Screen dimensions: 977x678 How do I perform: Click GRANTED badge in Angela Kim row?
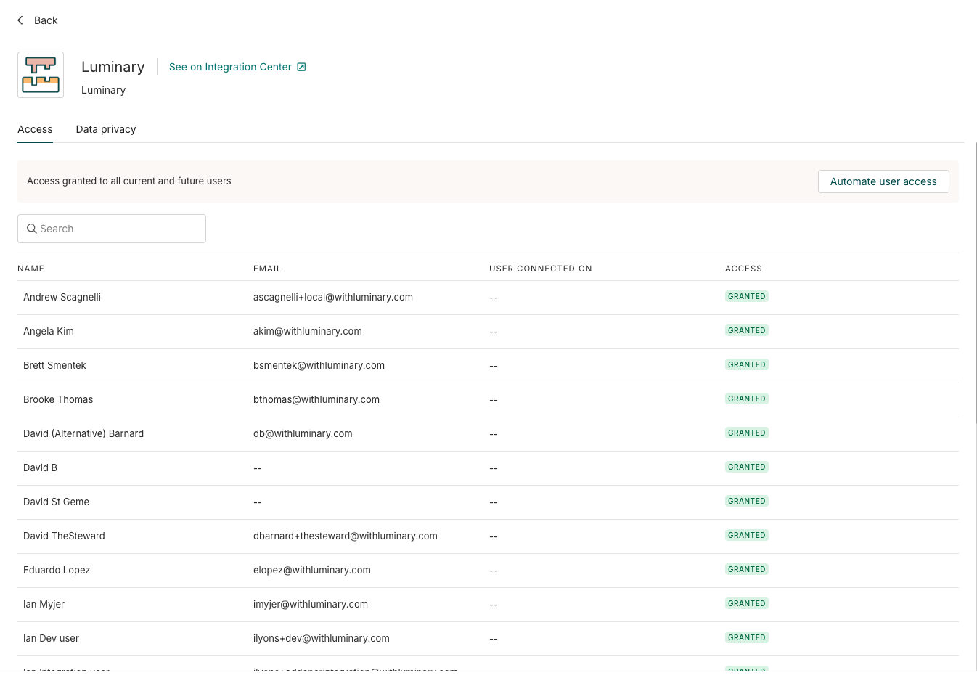747,330
